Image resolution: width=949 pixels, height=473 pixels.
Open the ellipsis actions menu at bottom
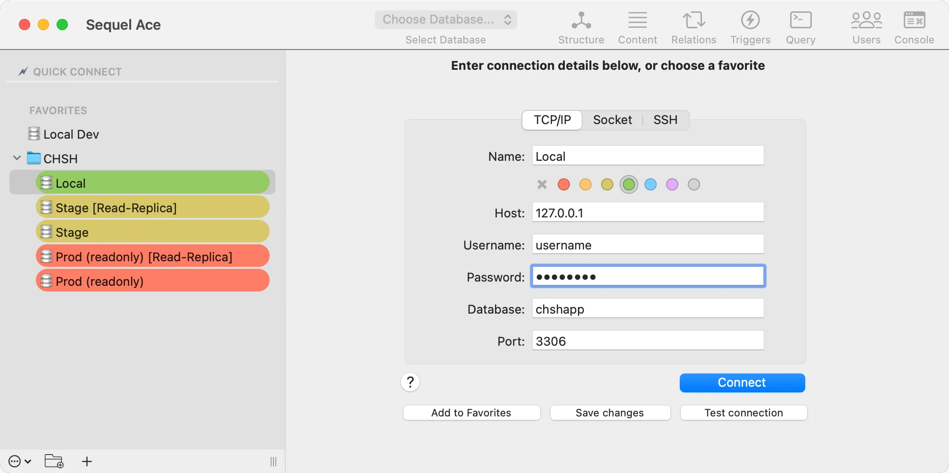(x=20, y=461)
